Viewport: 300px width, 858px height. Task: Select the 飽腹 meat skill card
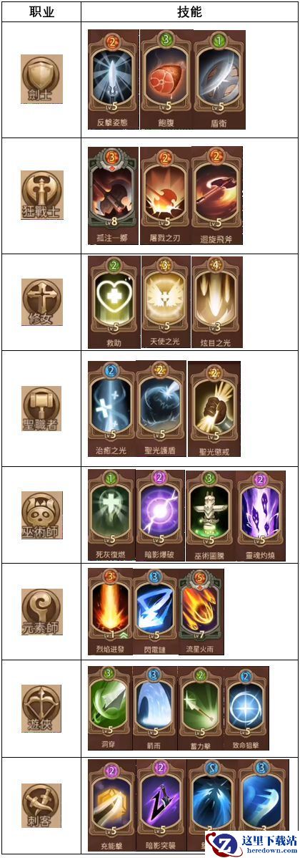click(x=166, y=79)
